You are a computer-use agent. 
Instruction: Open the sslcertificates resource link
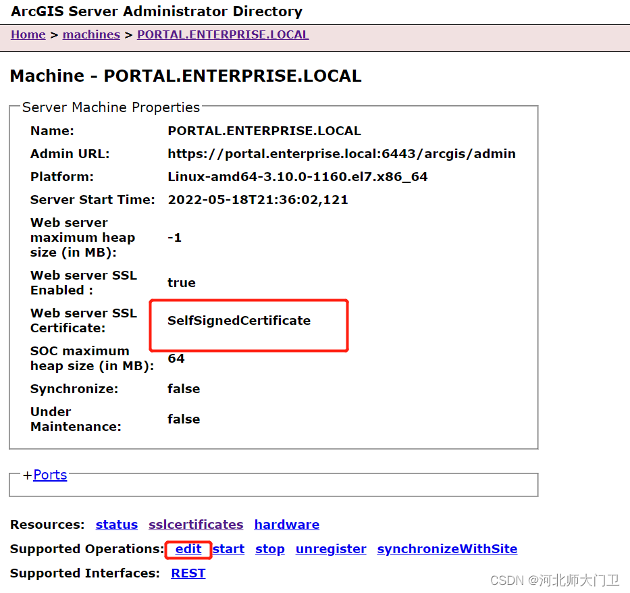pyautogui.click(x=196, y=525)
